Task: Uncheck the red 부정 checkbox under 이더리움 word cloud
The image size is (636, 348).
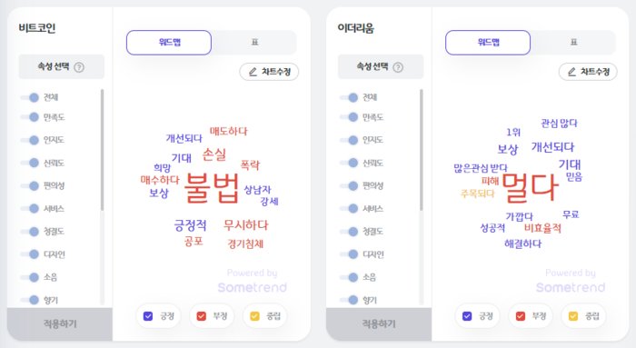Action: point(521,316)
